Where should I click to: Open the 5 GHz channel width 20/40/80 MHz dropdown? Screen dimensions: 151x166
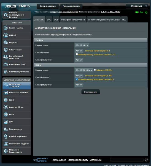[x=84, y=70]
